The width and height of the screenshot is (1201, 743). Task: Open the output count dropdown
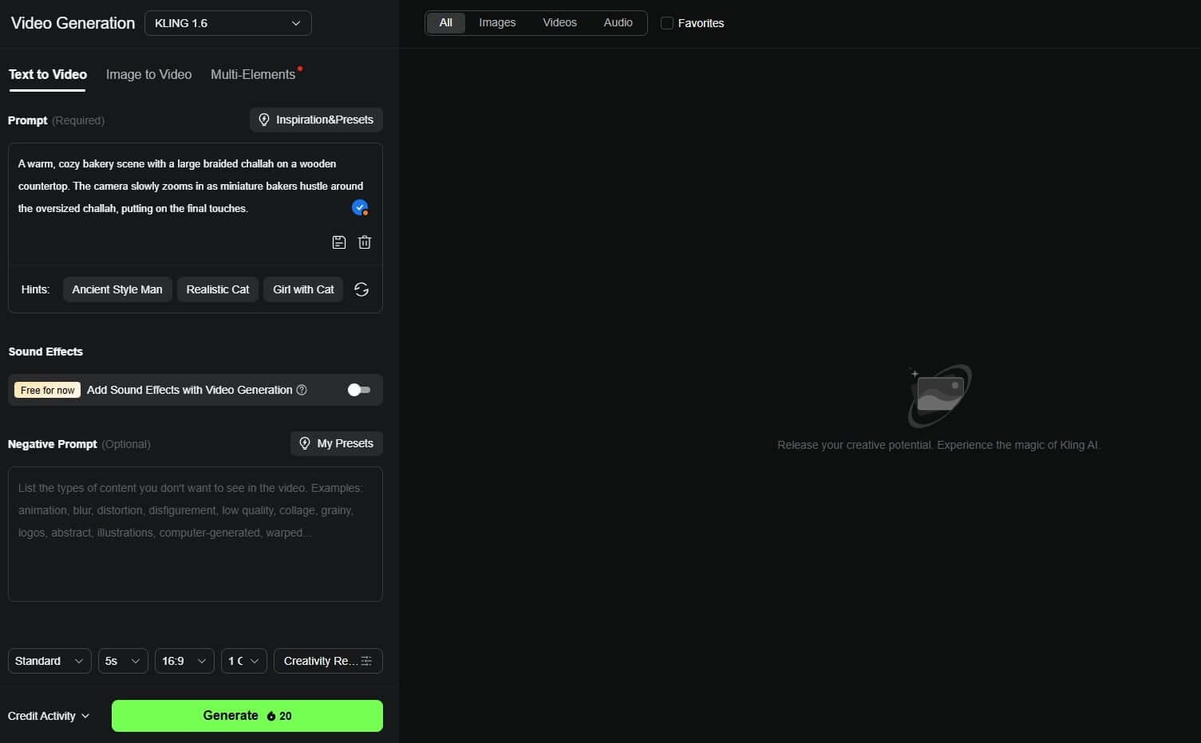coord(244,661)
